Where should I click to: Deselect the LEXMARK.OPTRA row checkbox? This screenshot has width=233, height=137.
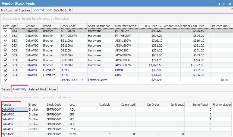tap(5, 80)
